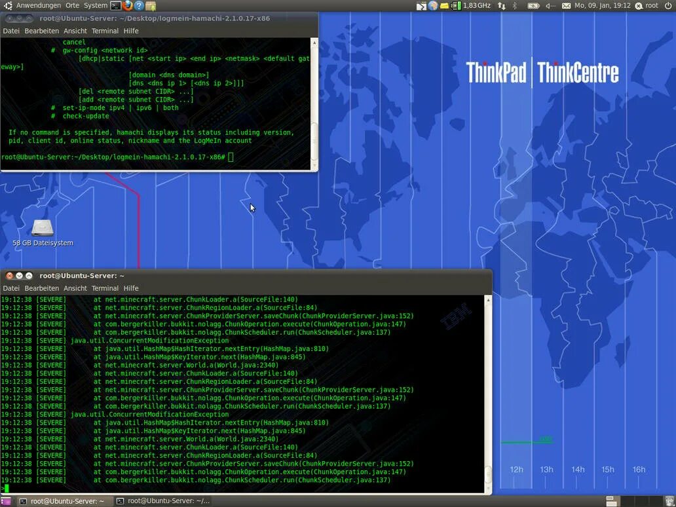Screen dimensions: 676x507
Task: Open Datei menu in root@Ubuntu-Server: ~ window
Action: (11, 288)
